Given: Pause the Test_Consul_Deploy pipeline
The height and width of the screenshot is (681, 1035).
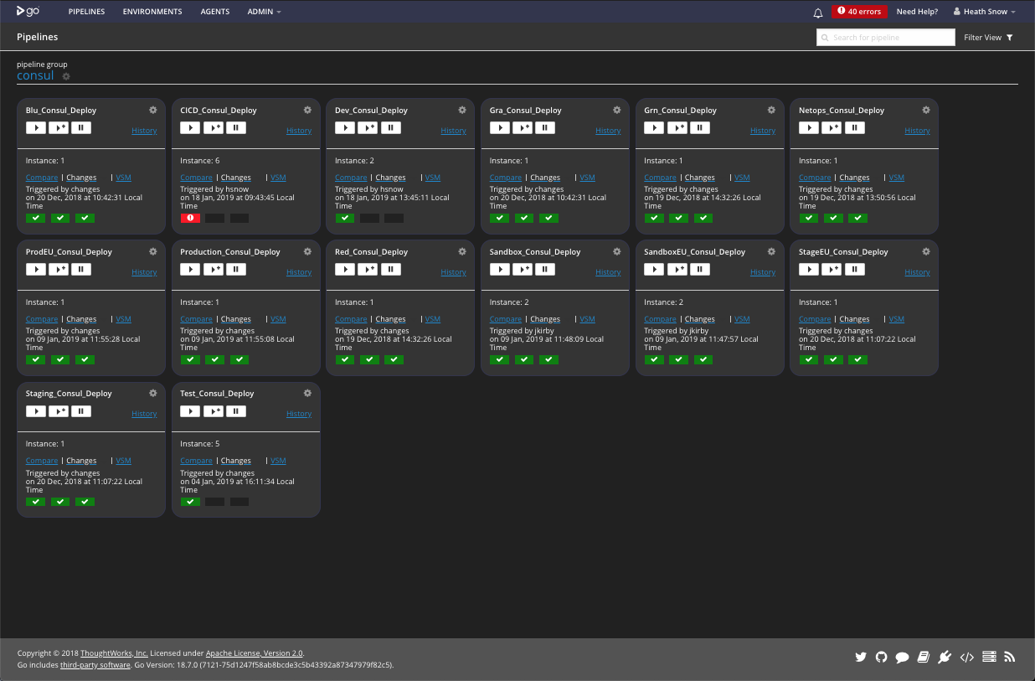Looking at the screenshot, I should click(x=236, y=411).
